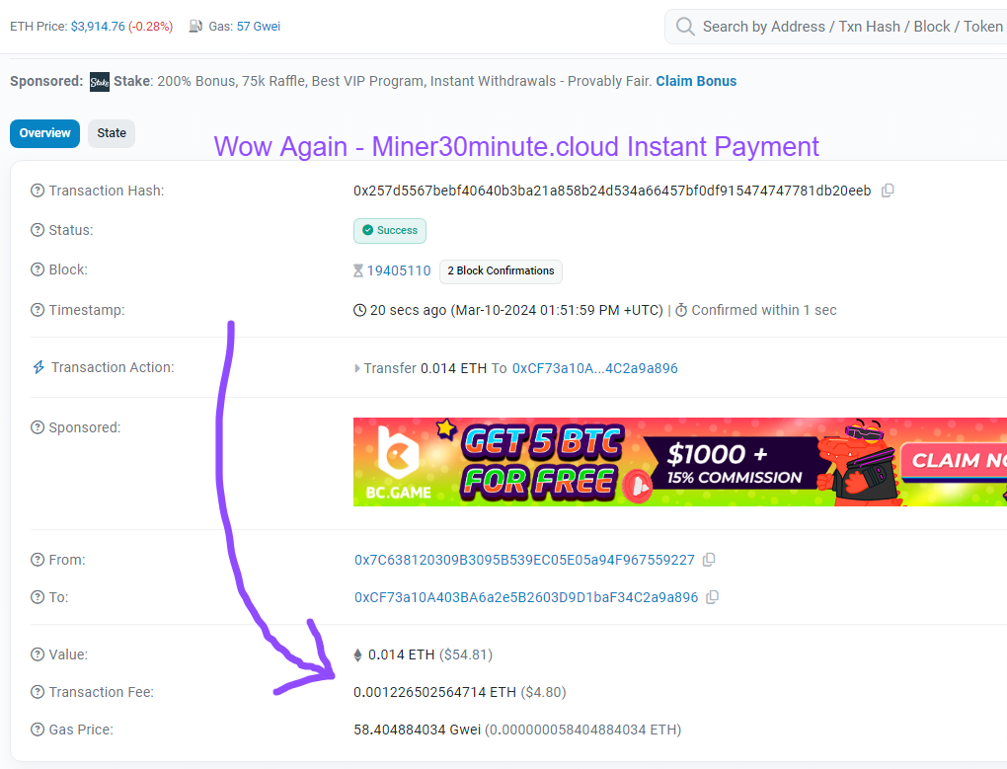The image size is (1007, 769).
Task: Switch to the Overview tab
Action: click(45, 133)
